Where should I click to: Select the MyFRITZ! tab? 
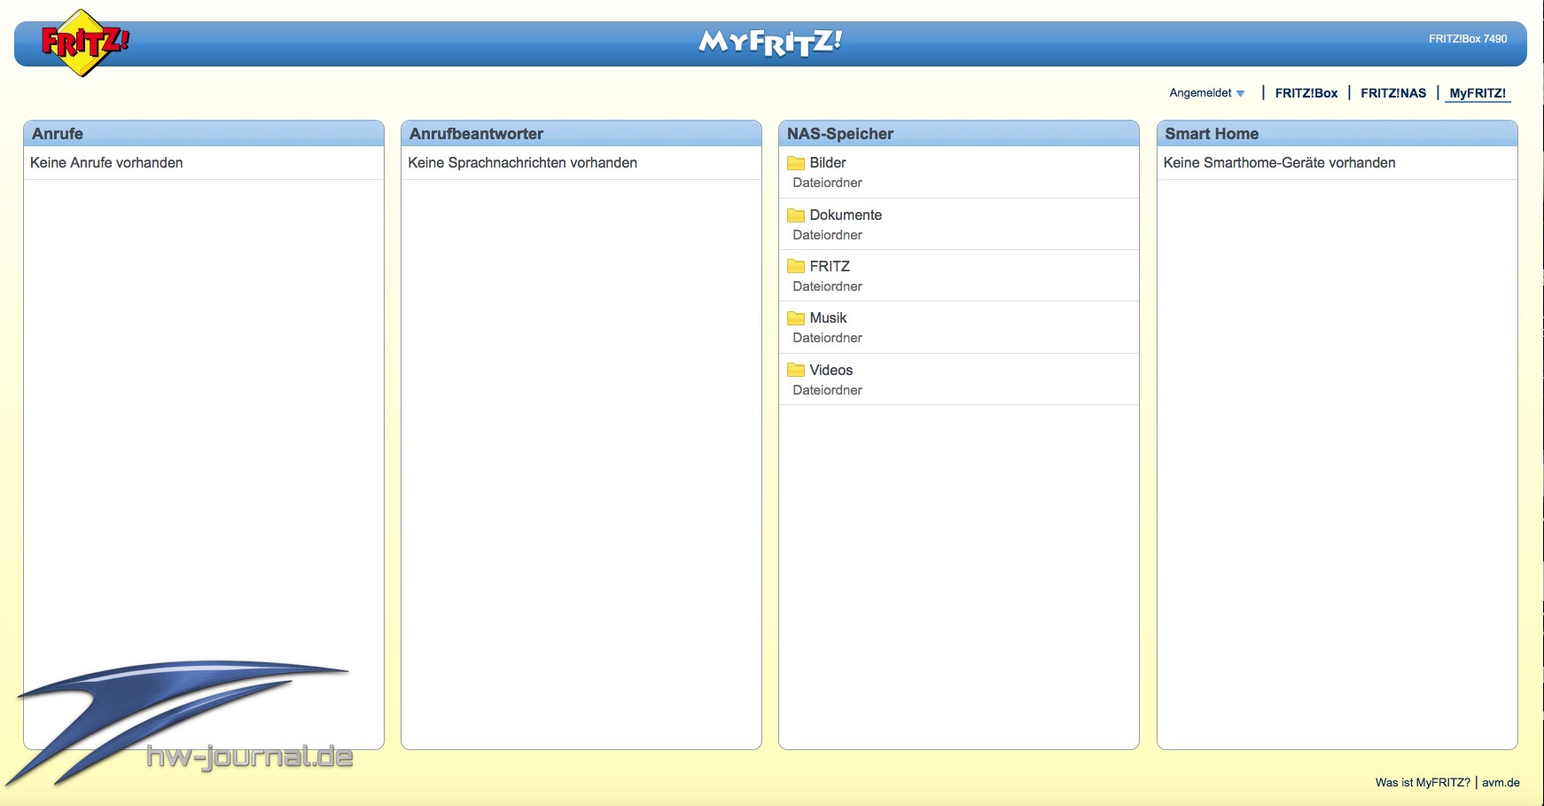pos(1478,93)
